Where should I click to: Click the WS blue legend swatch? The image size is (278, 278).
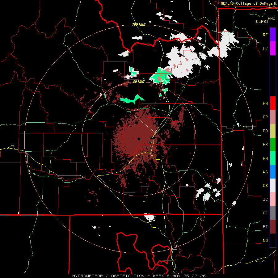tap(273, 172)
